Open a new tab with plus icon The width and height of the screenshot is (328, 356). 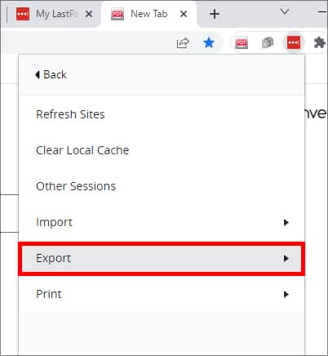(215, 14)
